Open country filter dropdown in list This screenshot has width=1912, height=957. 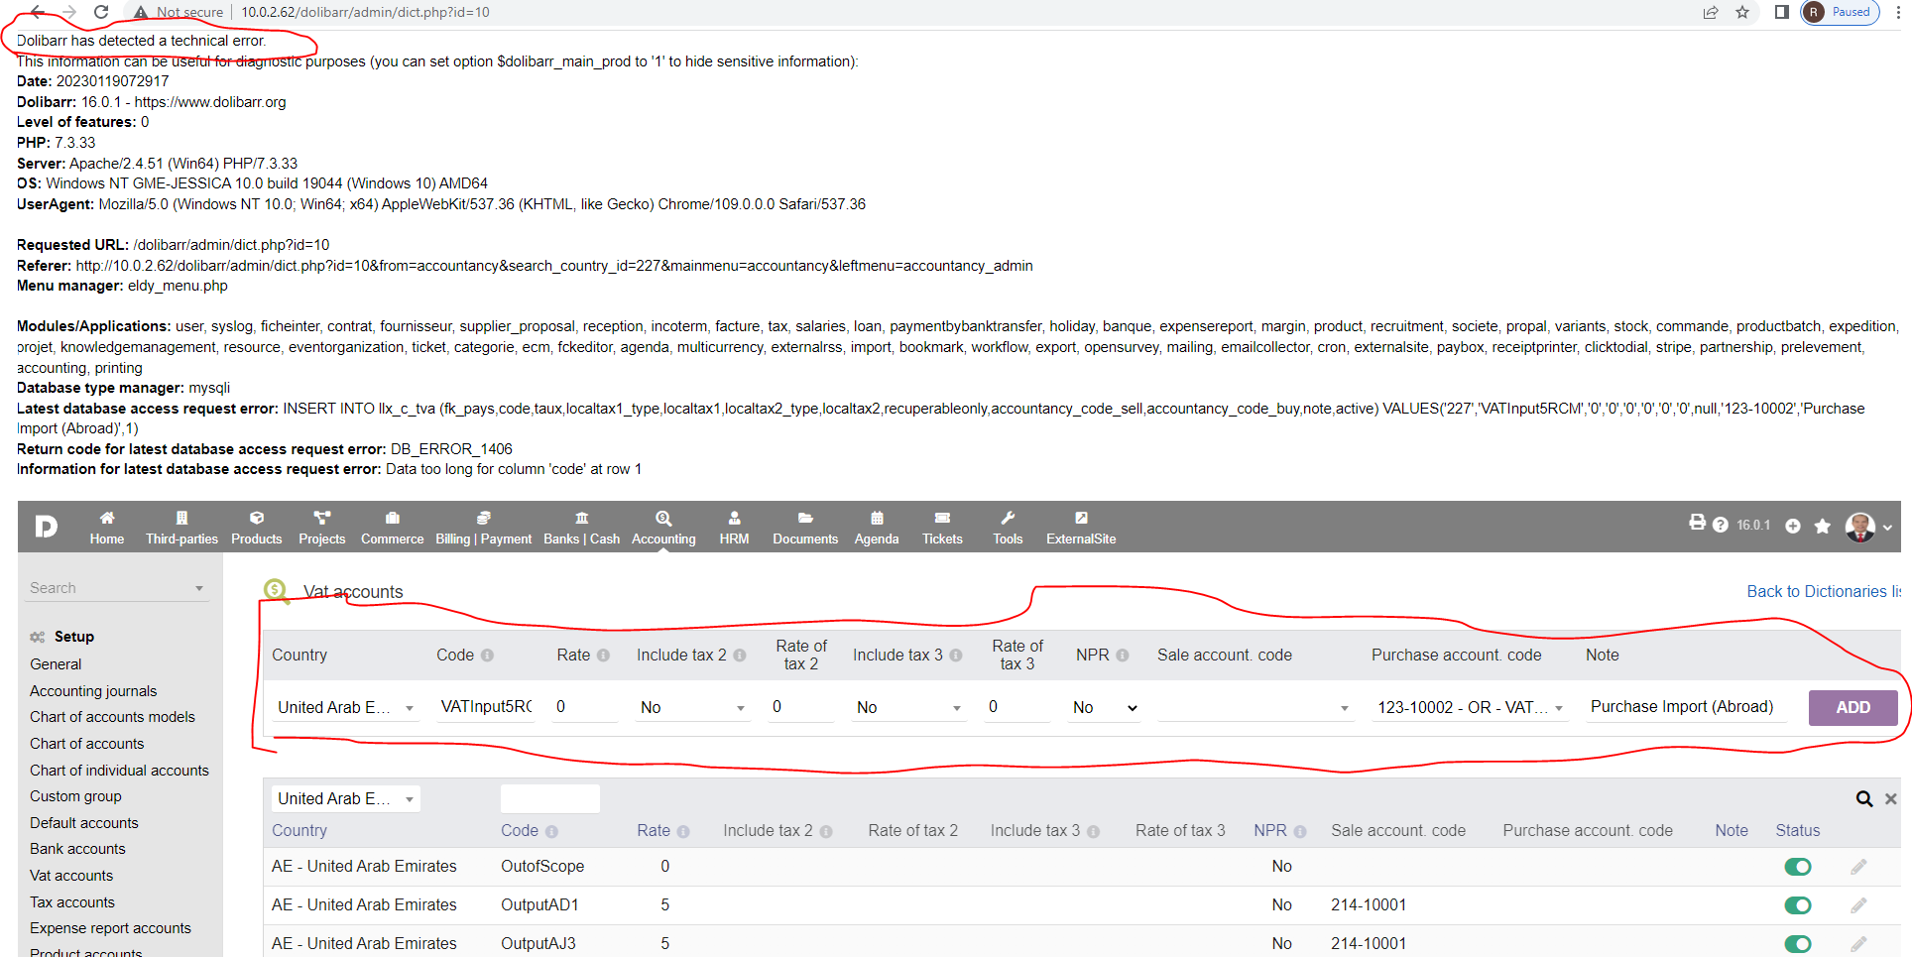point(346,798)
